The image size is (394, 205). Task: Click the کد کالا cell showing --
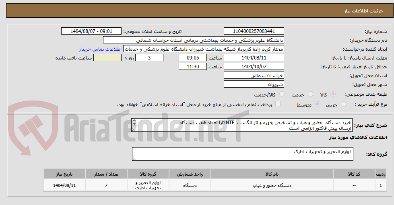click(x=354, y=185)
